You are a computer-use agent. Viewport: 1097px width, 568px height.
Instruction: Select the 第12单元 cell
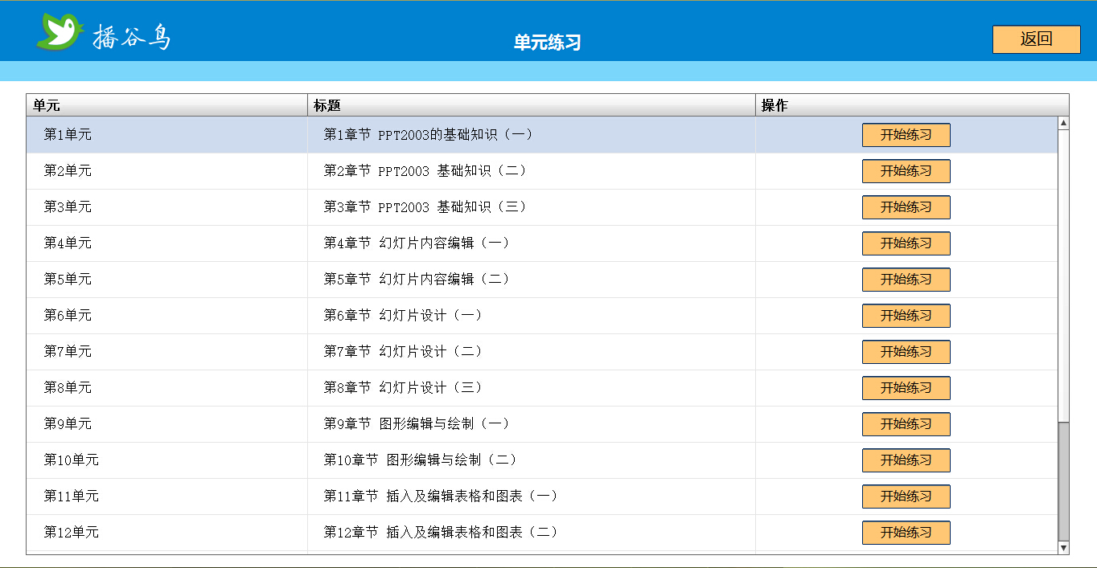point(167,533)
